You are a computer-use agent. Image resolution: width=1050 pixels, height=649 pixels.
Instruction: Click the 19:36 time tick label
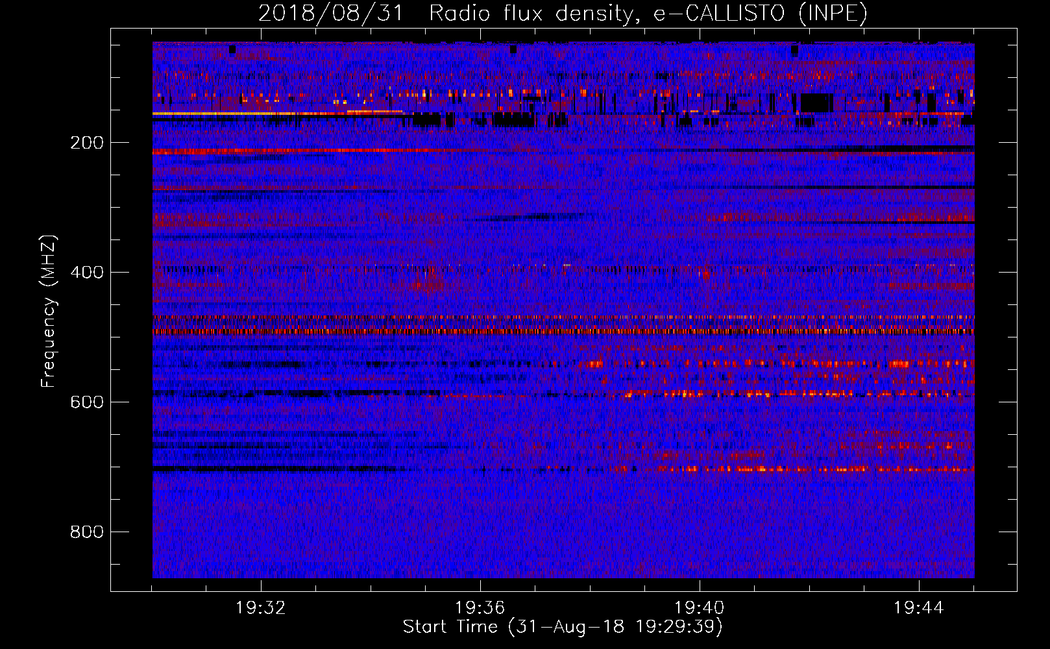pos(480,608)
